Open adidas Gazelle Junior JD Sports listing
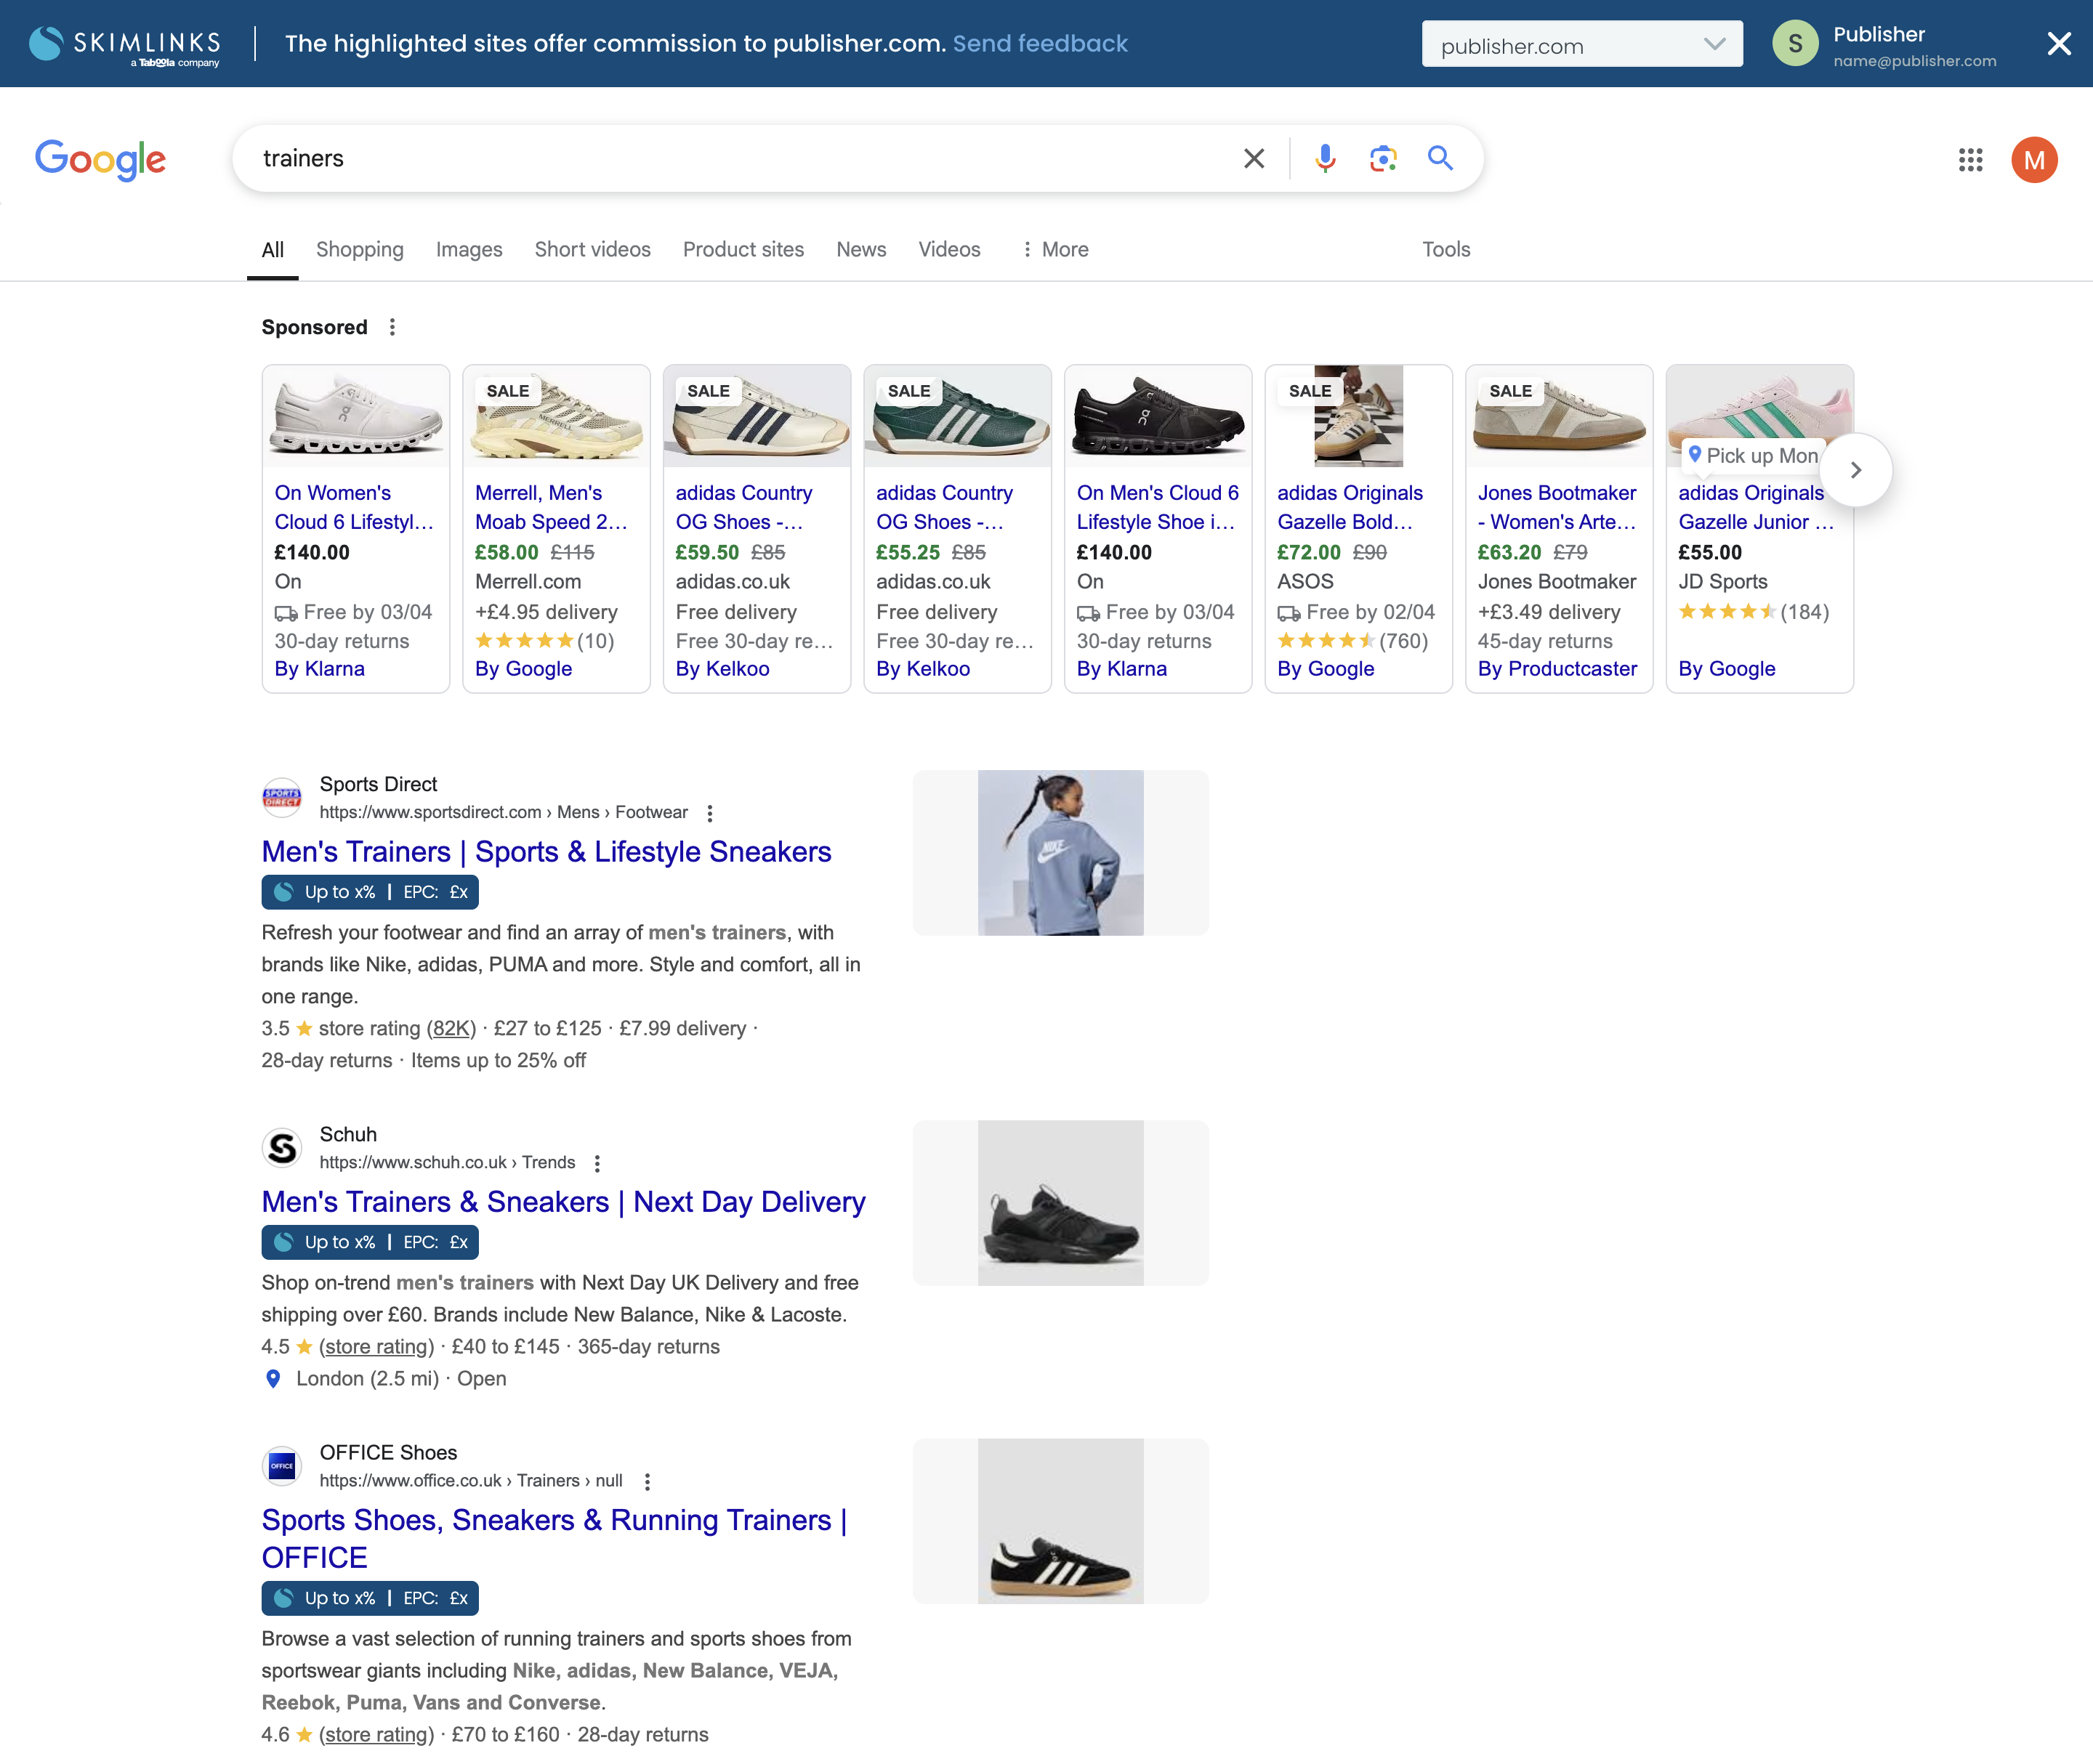This screenshot has width=2093, height=1764. pyautogui.click(x=1759, y=528)
